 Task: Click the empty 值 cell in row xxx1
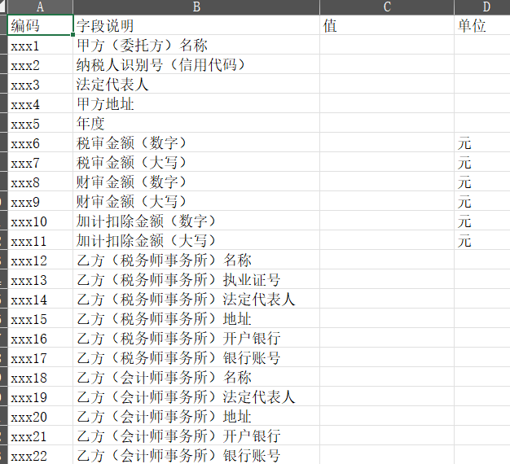[x=387, y=45]
